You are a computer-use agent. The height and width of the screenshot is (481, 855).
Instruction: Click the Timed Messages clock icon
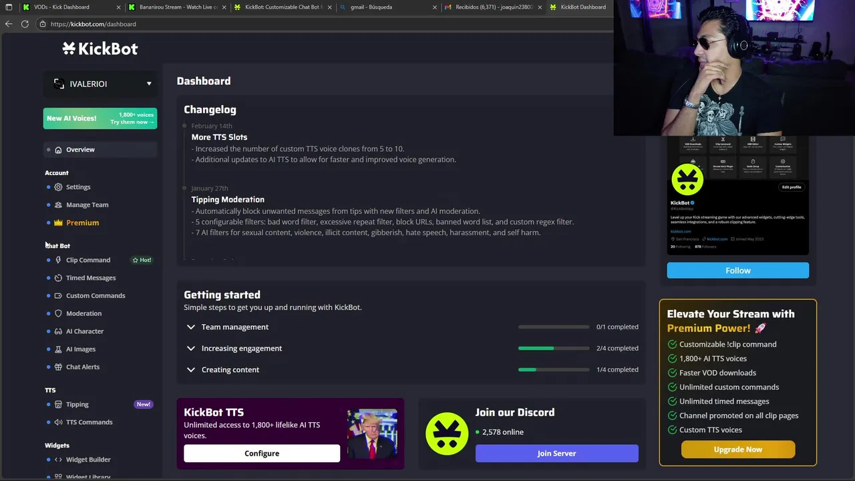tap(58, 278)
